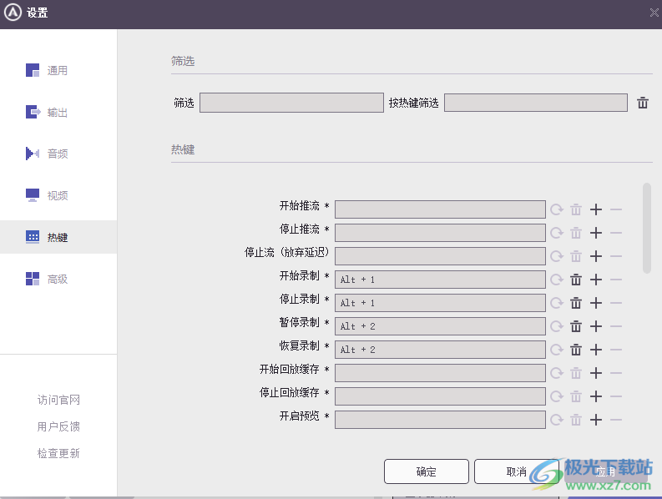Click the 暂停录制 hotkey field showing Alt + 2
662x499 pixels.
[x=440, y=326]
